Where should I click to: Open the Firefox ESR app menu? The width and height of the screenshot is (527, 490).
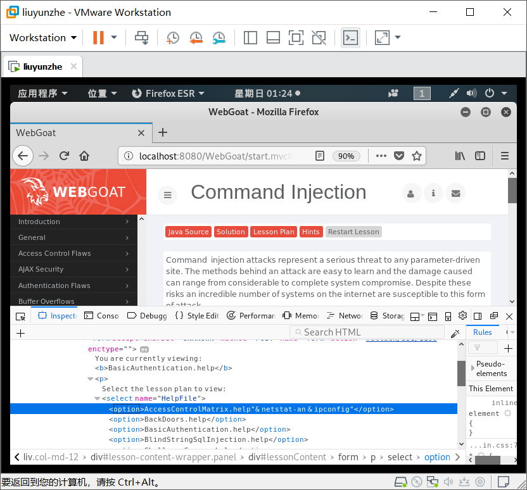(168, 93)
